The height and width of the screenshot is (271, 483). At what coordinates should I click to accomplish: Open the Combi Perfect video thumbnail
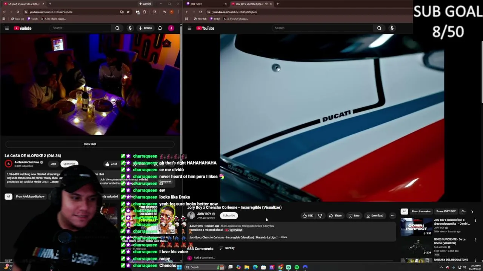click(x=416, y=227)
